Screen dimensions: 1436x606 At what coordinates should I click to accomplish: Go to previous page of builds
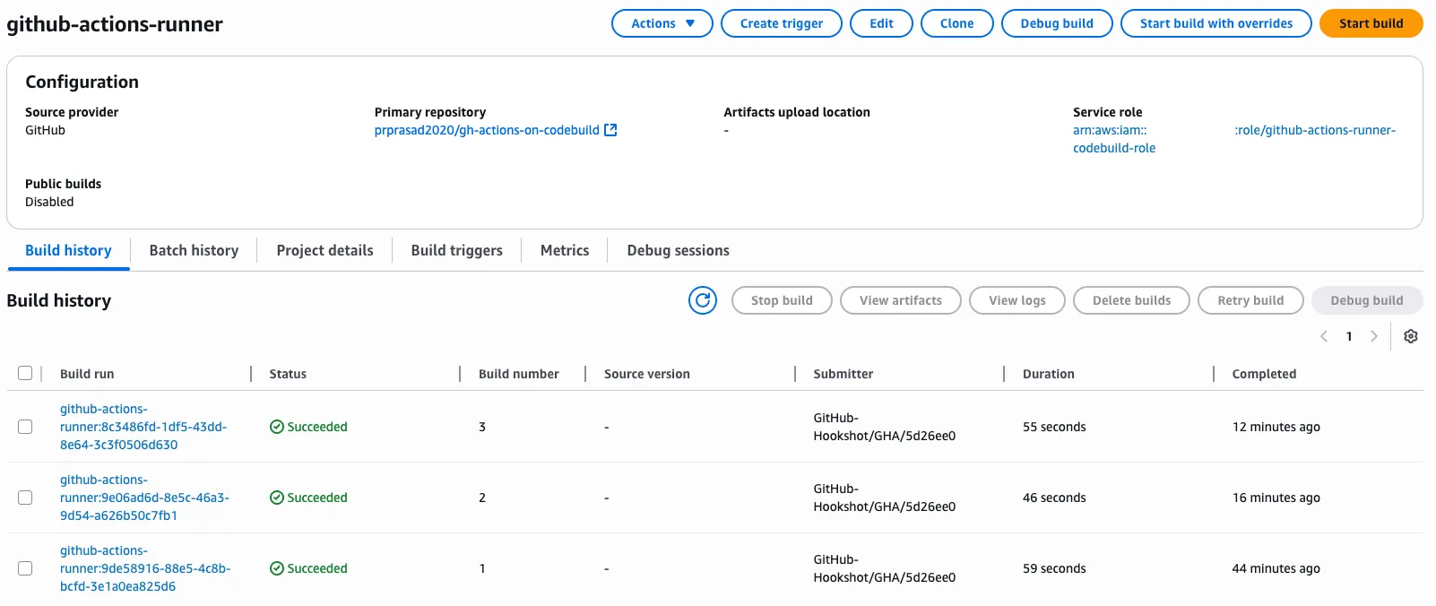[x=1324, y=336]
